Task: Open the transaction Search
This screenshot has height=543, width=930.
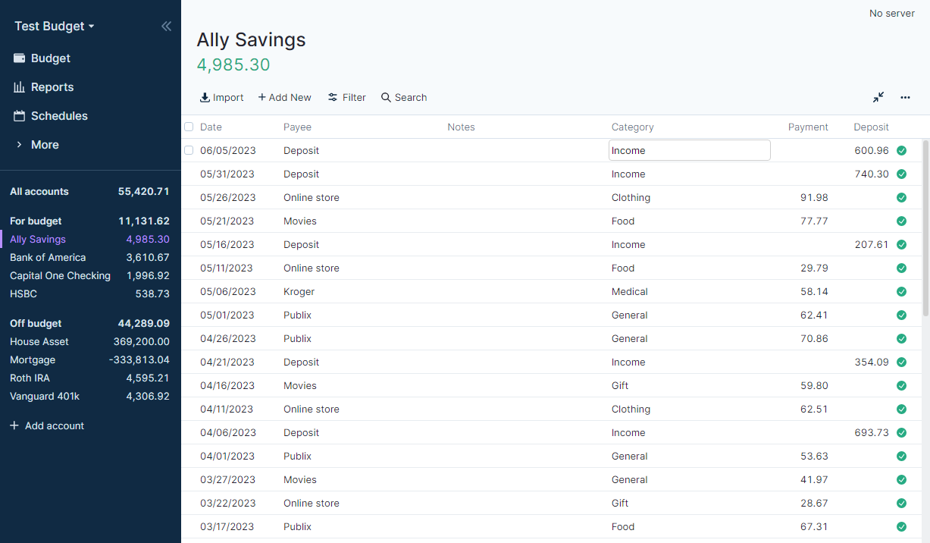Action: 403,97
